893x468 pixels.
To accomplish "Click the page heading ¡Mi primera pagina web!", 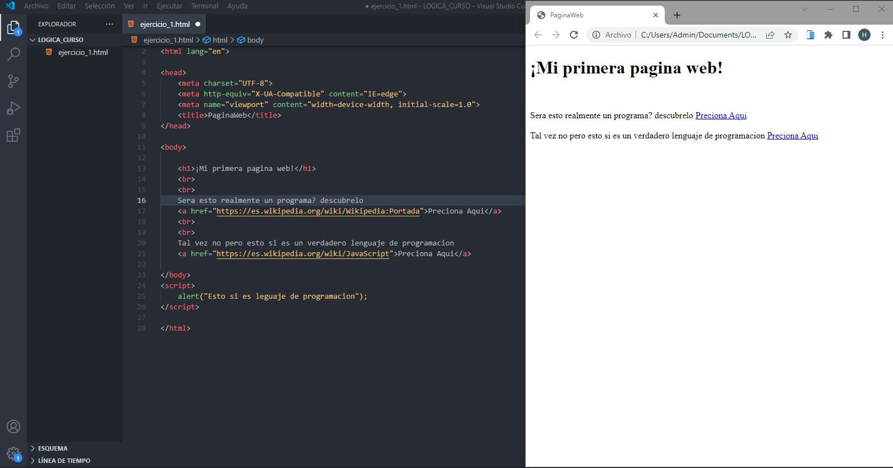I will (627, 68).
